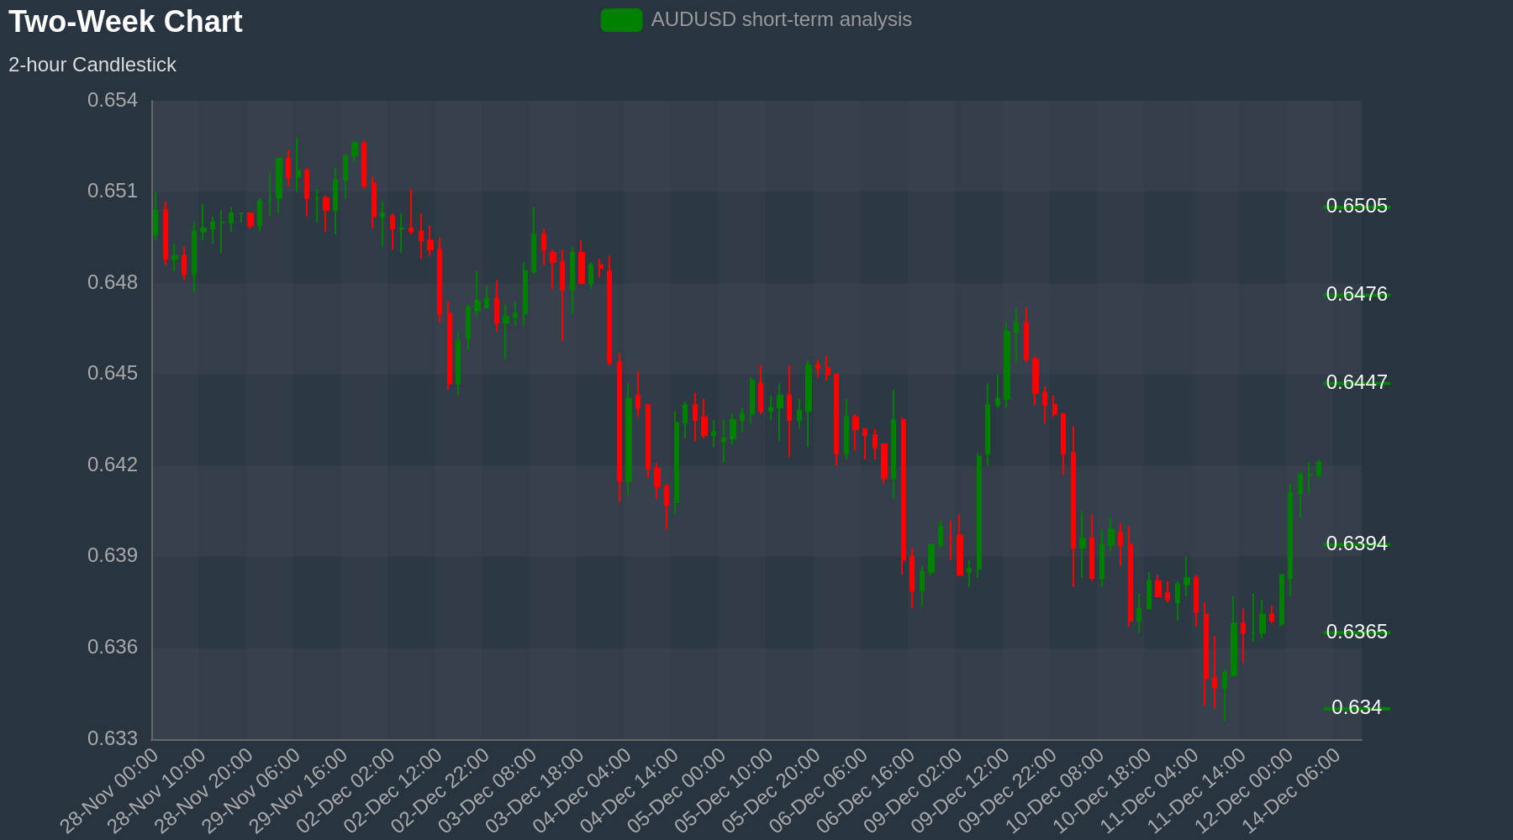Click the 09-Dec 02:00 x-axis label
Image resolution: width=1513 pixels, height=840 pixels.
point(913,790)
